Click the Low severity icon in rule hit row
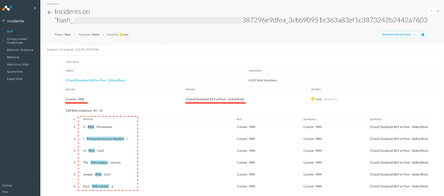Viewport: 444px width, 196px height. pos(313,99)
